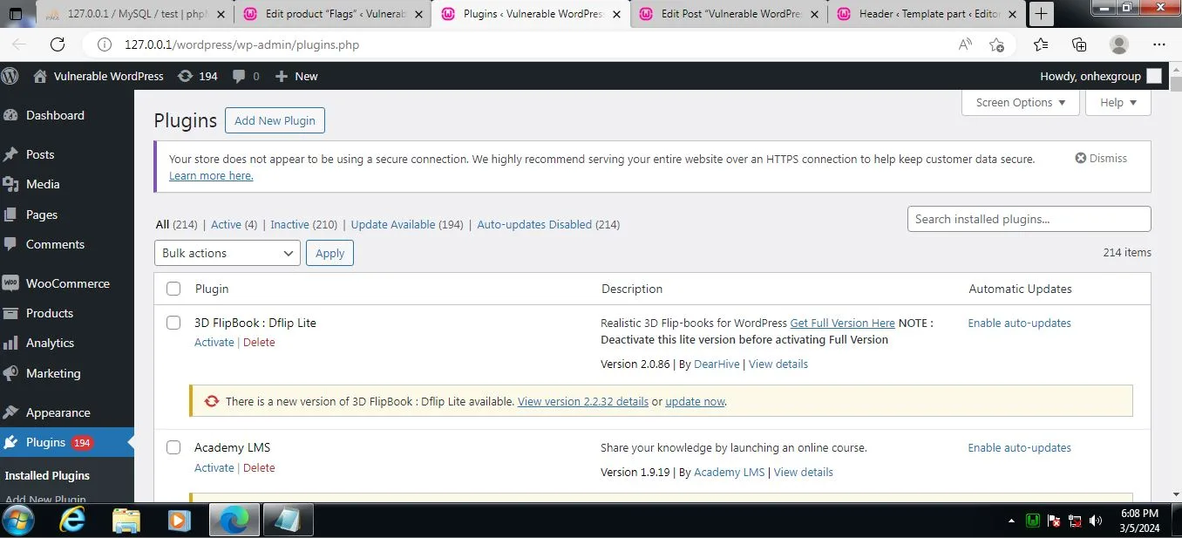
Task: Open the Bulk actions dropdown
Action: [228, 253]
